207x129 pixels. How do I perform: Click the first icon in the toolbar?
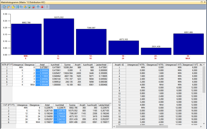click(x=4, y=7)
